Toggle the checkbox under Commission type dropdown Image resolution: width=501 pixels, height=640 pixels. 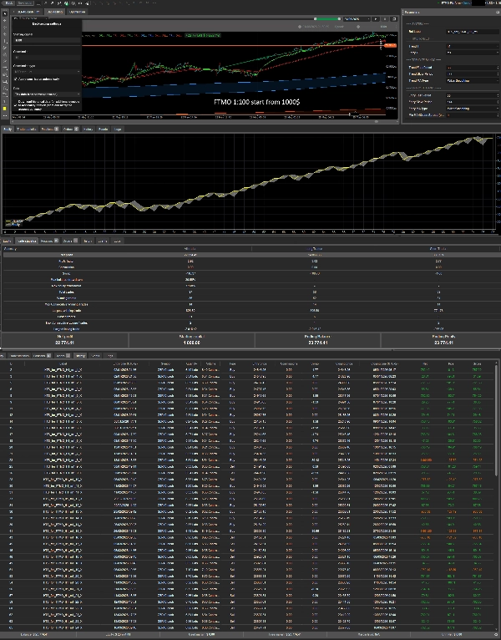[x=16, y=79]
